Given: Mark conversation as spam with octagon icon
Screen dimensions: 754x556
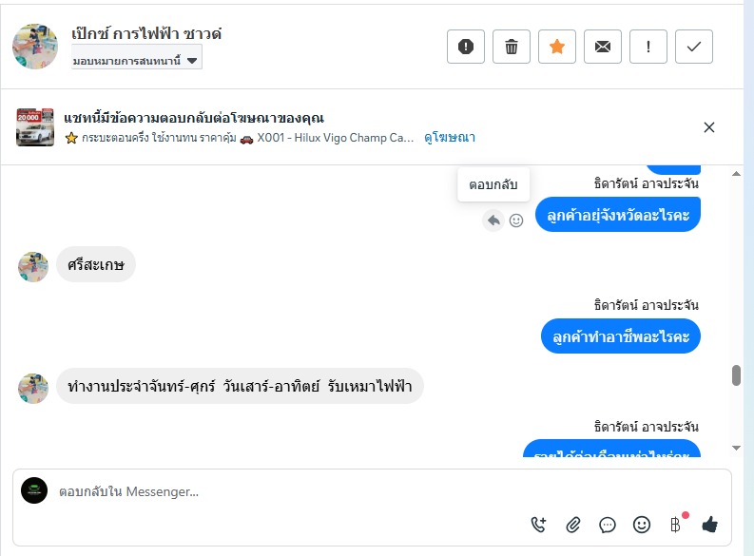Looking at the screenshot, I should (466, 48).
